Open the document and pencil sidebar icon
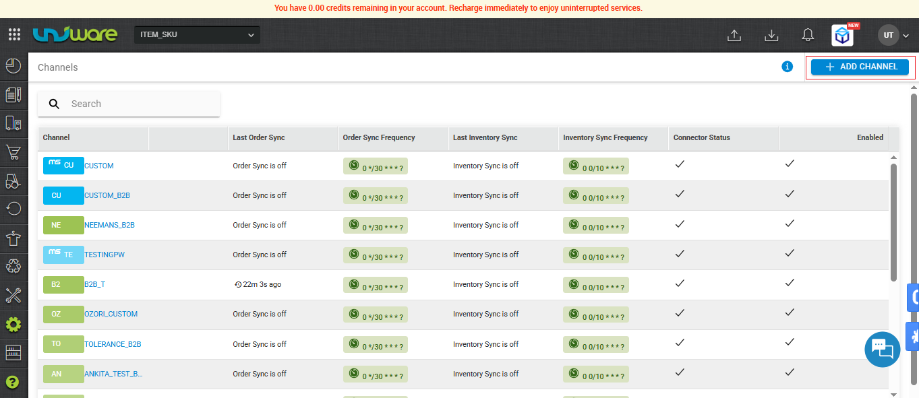This screenshot has width=919, height=398. (13, 94)
